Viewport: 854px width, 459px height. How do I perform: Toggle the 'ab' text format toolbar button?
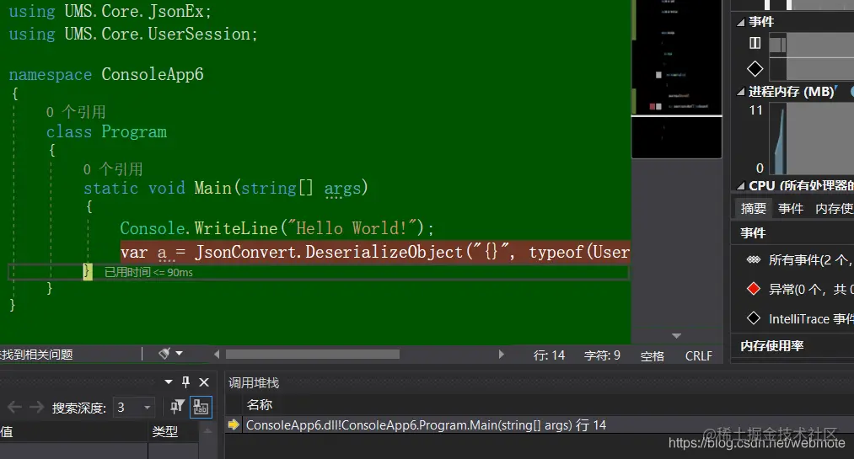click(201, 408)
